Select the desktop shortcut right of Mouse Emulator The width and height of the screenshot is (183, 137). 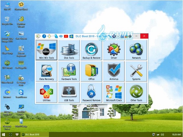[x=21, y=110]
